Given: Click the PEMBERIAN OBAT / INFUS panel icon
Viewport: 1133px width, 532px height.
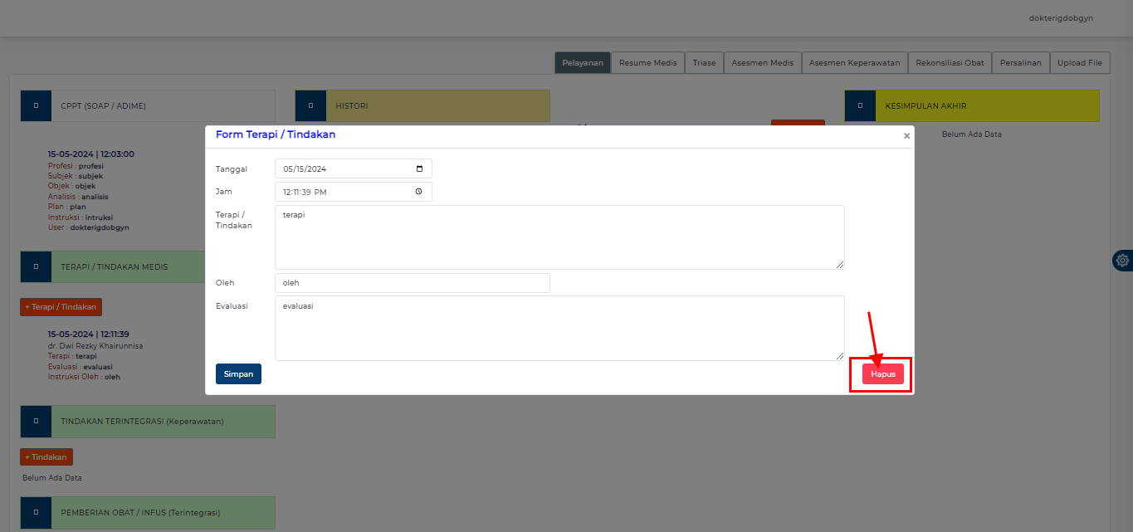Looking at the screenshot, I should 36,512.
